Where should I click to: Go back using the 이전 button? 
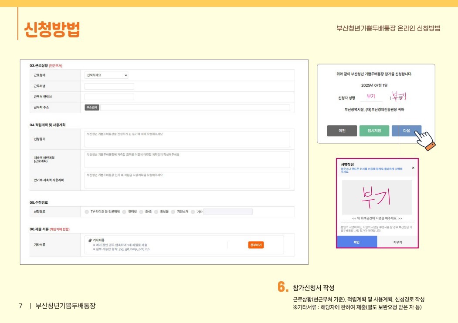pyautogui.click(x=343, y=130)
